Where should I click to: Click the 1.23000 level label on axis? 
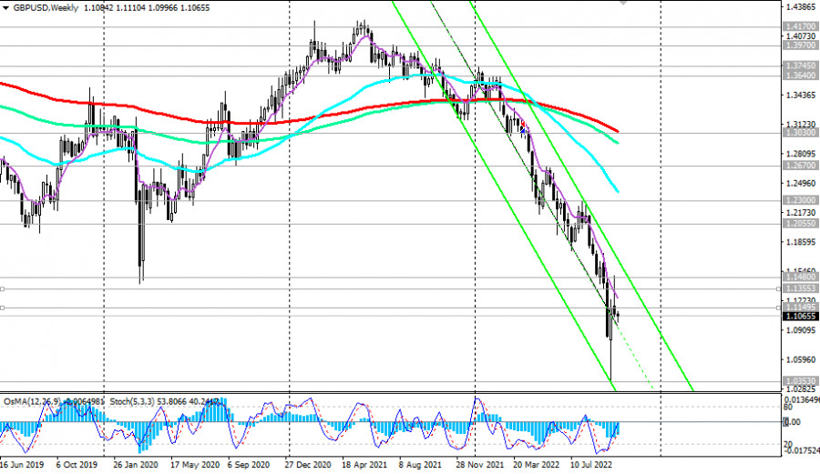point(800,200)
